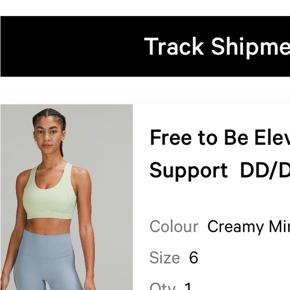
Task: Click the word Elev in the product title
Action: 272,137
